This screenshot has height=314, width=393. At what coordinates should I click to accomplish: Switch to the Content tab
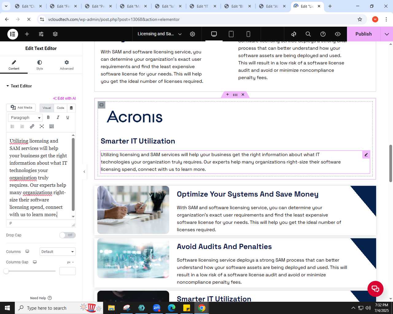pyautogui.click(x=14, y=65)
